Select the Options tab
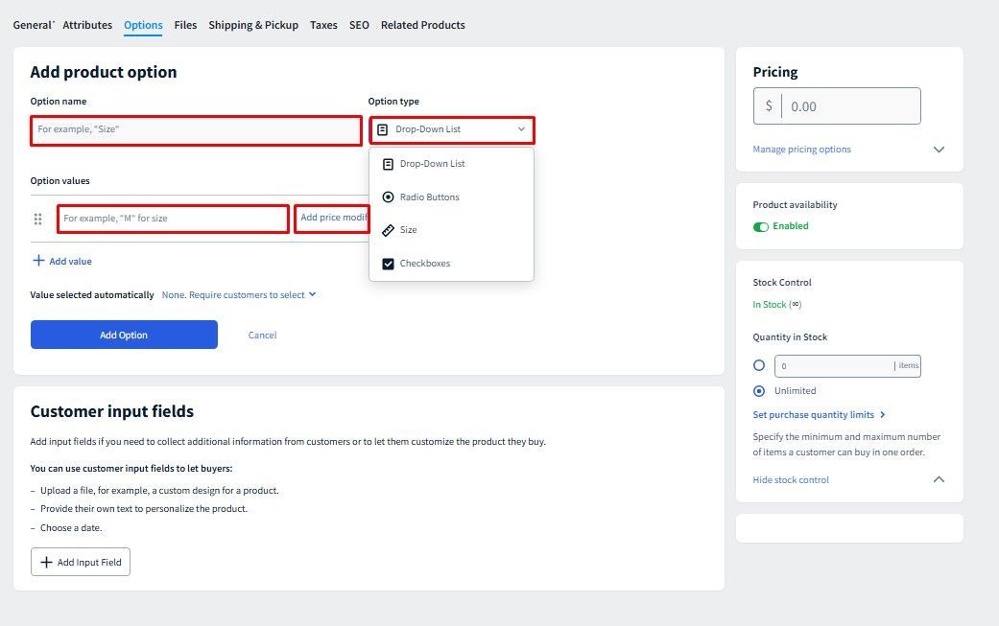 pyautogui.click(x=143, y=25)
